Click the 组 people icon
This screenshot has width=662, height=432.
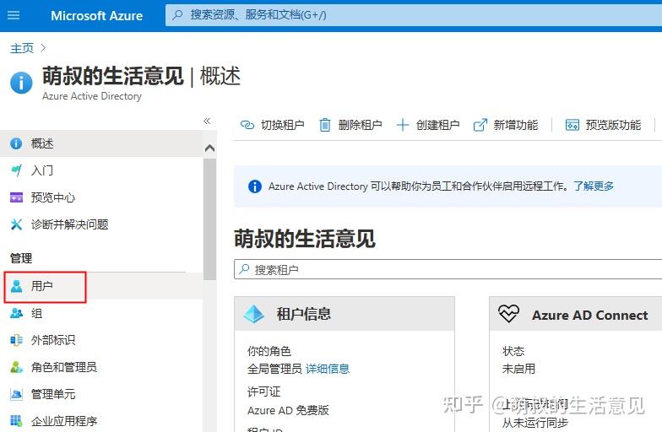(x=16, y=313)
